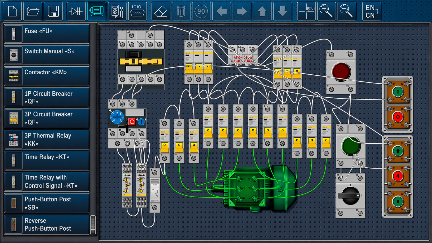Open a saved circuit project
Viewport: 432px width, 243px height.
[x=33, y=11]
